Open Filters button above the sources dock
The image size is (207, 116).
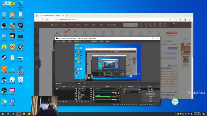point(86,83)
